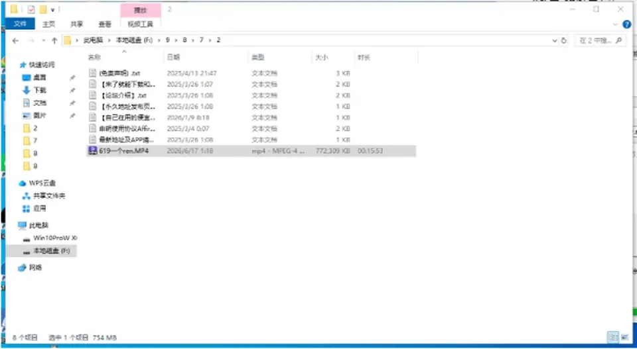Select the file 【论坛介绍】.txt

(x=123, y=95)
